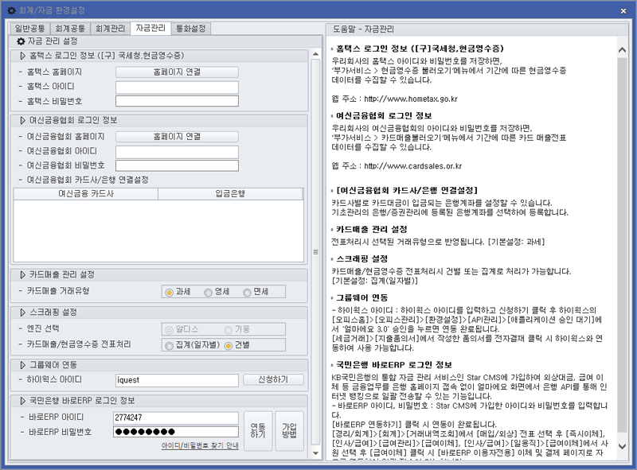The height and width of the screenshot is (470, 637).
Task: Switch to the 회계관리 tab
Action: pos(110,29)
